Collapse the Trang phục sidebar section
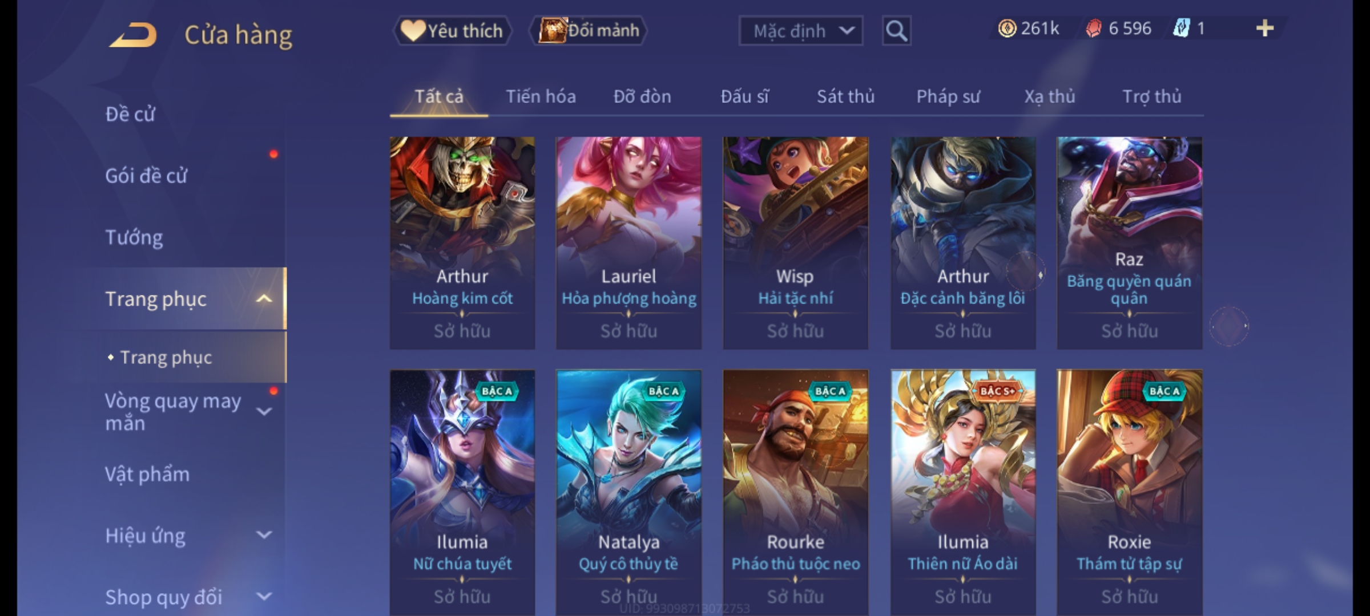 pos(264,298)
